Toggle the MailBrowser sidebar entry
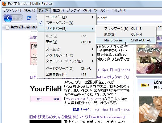The height and width of the screenshot is (123, 162). [126, 40]
